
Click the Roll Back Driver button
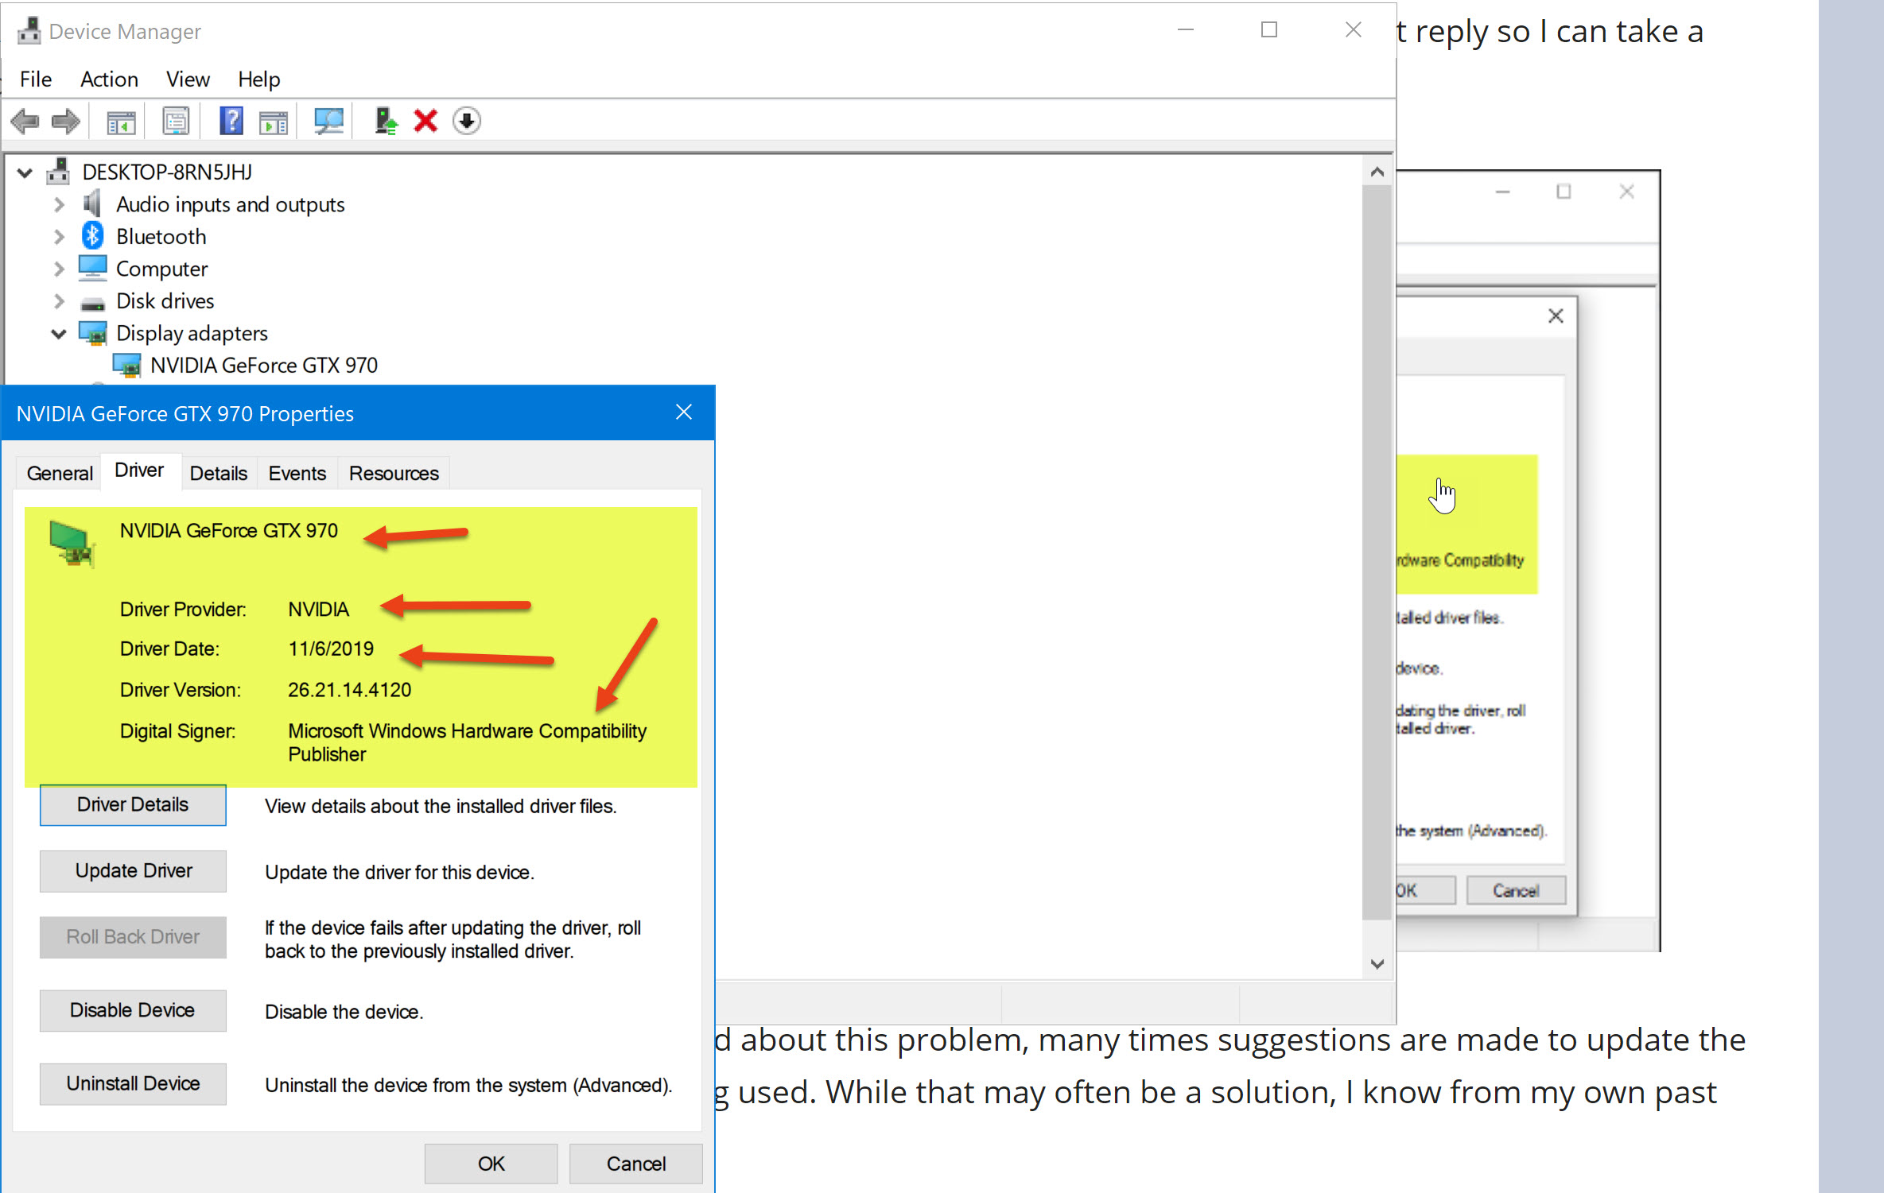coord(133,937)
